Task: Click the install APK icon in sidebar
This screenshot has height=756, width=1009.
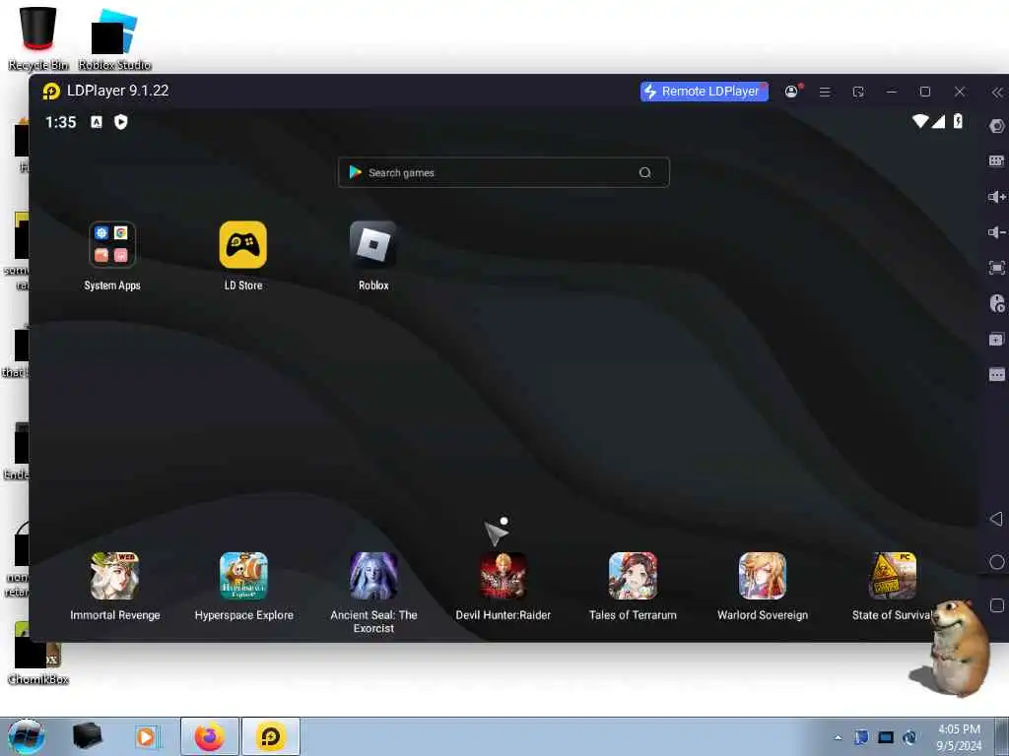Action: (997, 339)
